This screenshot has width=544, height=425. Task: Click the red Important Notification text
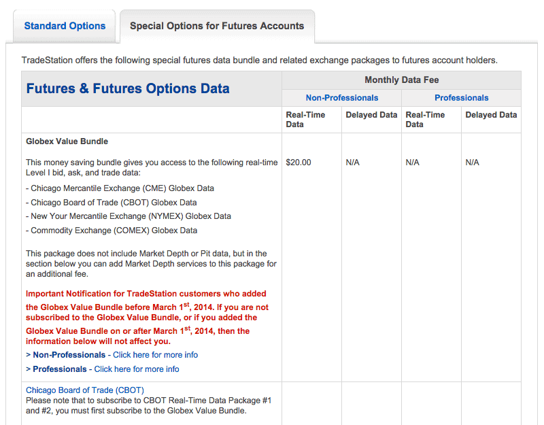click(x=147, y=318)
